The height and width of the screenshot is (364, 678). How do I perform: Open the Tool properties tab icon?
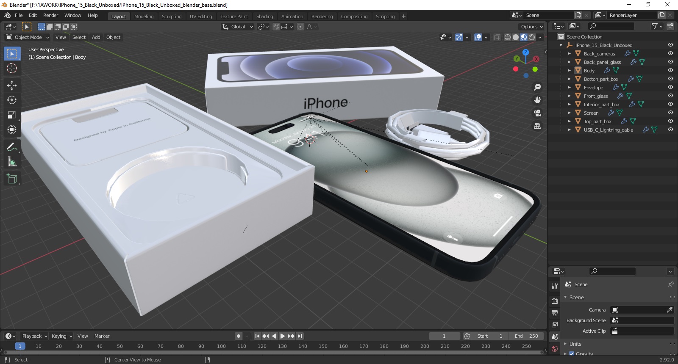pos(555,286)
